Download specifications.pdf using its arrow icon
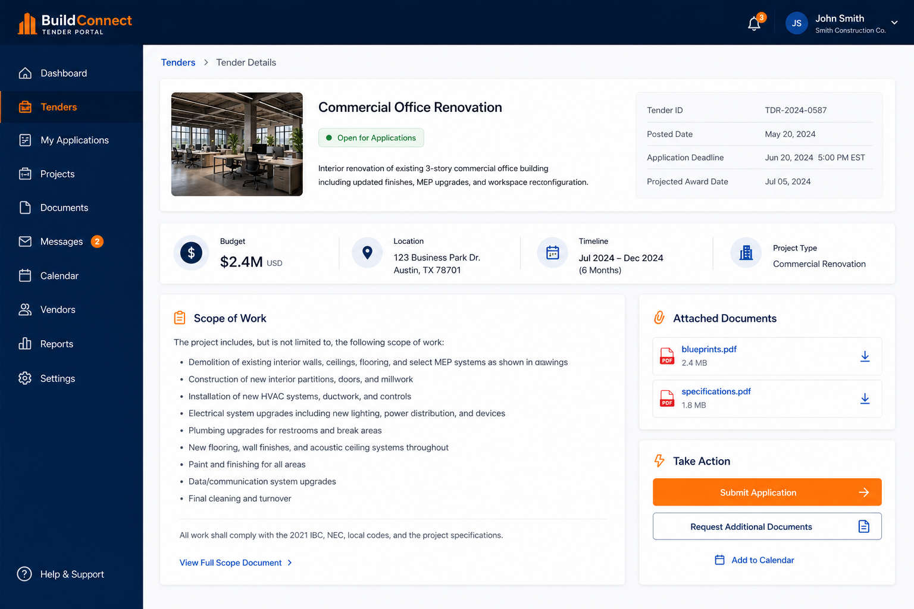Image resolution: width=914 pixels, height=609 pixels. click(865, 398)
